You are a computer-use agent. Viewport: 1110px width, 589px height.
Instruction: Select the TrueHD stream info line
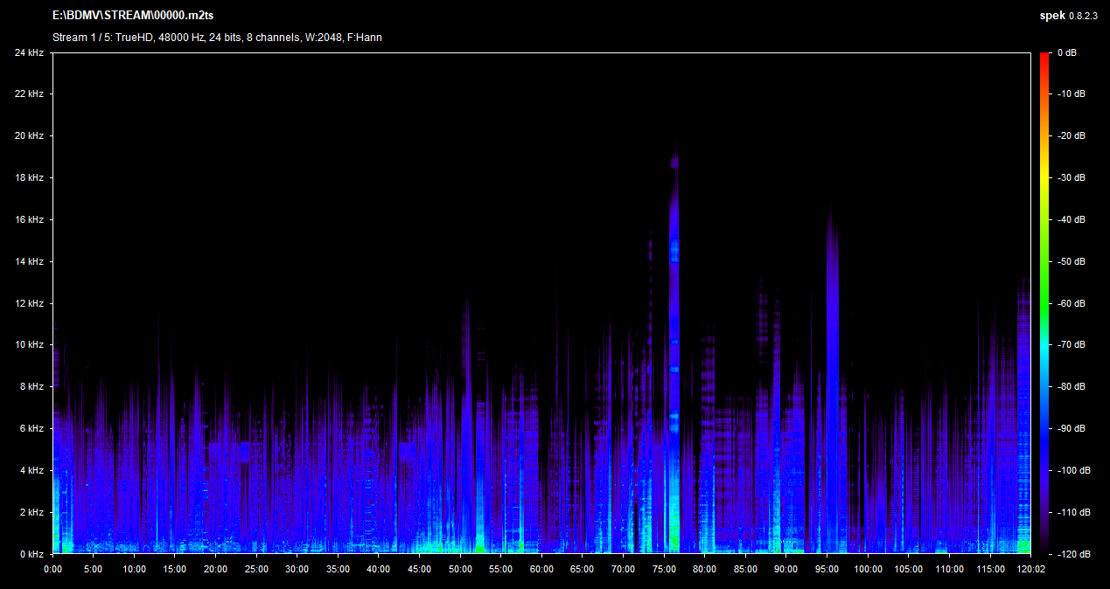point(217,38)
